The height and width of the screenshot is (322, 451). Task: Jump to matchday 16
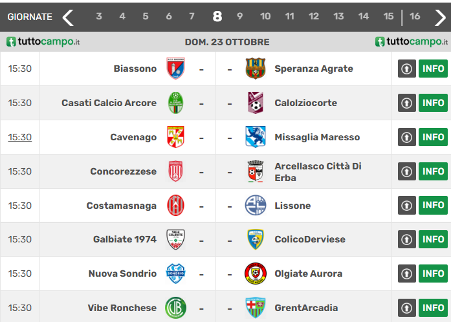point(415,17)
